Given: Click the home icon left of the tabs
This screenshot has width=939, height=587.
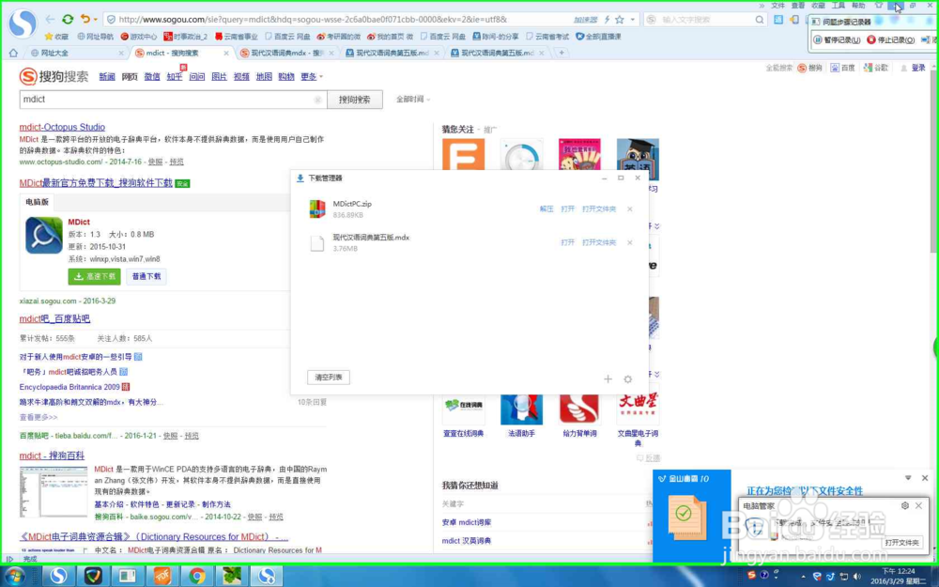Looking at the screenshot, I should (13, 53).
